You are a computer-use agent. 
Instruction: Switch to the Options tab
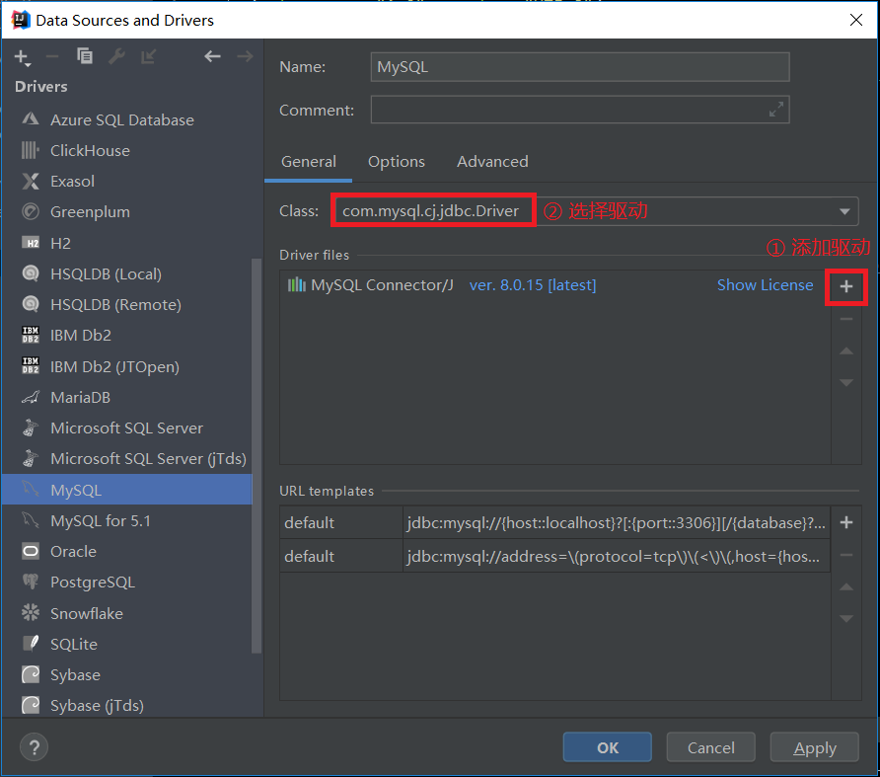397,161
